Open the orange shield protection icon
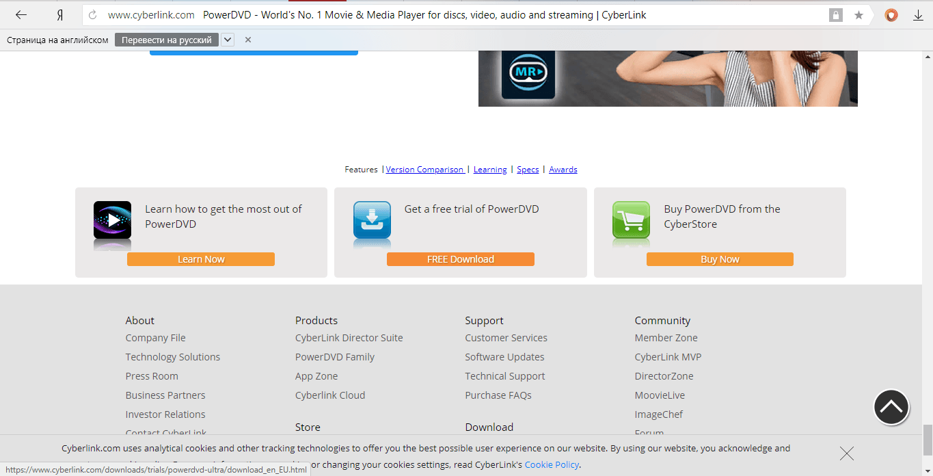Screen dimensions: 933x476 point(891,15)
